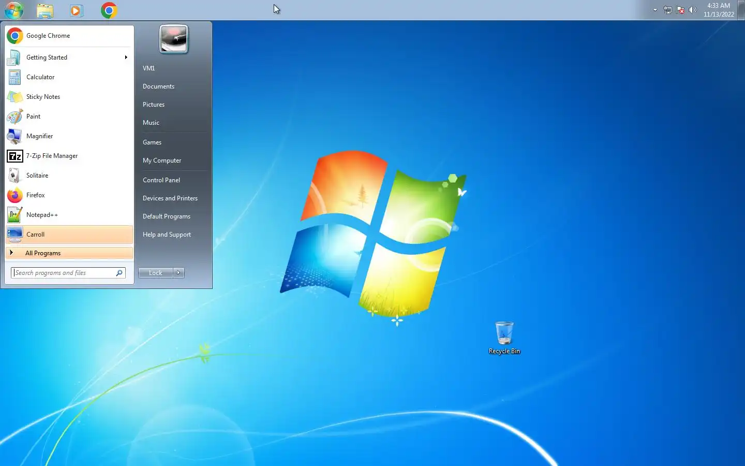Launch File Explorer from the taskbar

45,10
